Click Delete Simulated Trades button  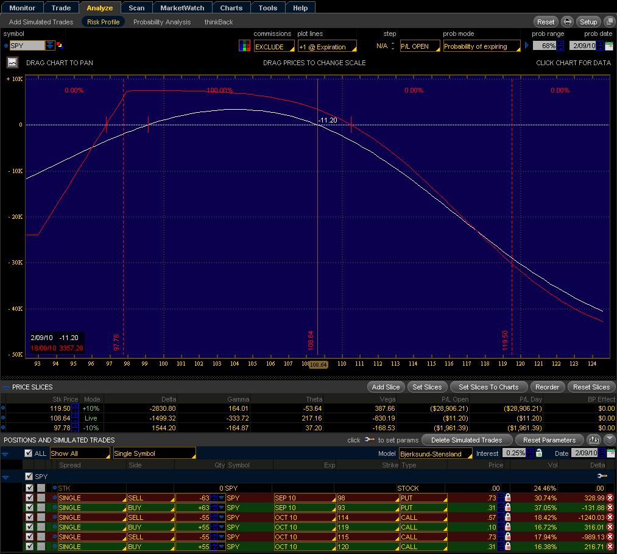point(467,440)
